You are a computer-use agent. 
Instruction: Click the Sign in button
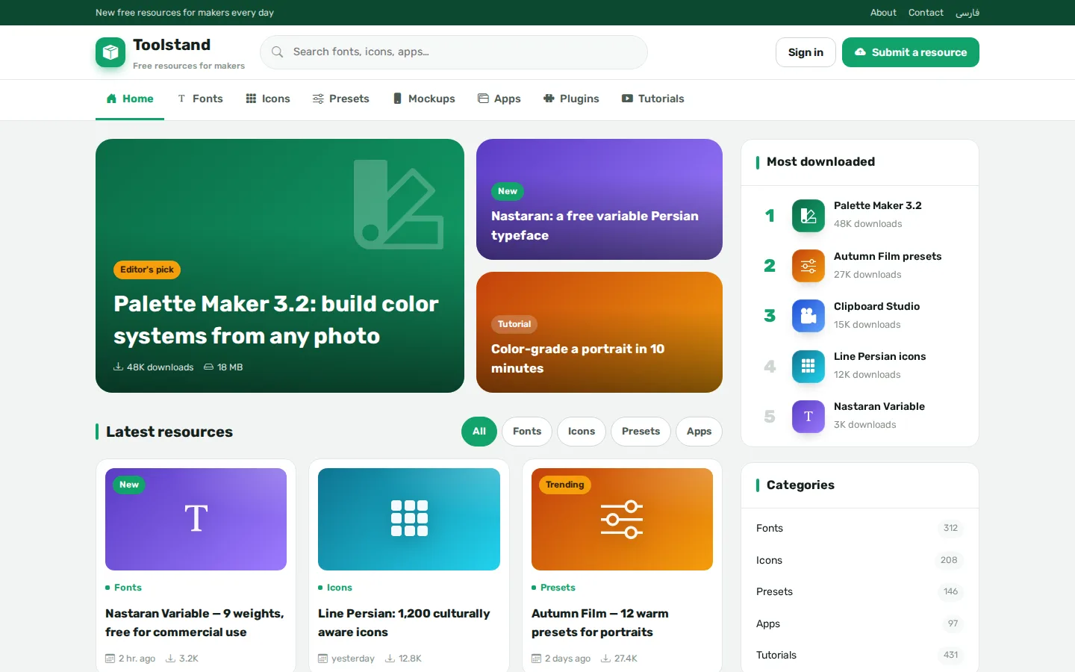806,52
